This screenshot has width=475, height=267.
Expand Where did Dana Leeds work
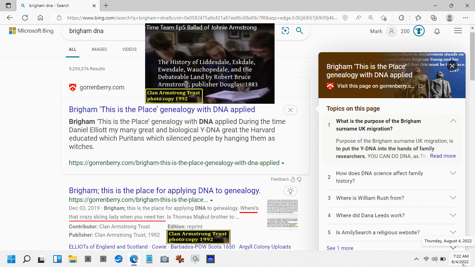[x=453, y=215]
